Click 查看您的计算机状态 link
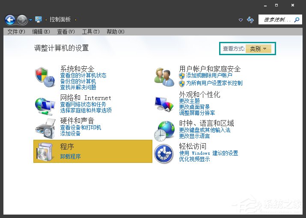This screenshot has height=218, width=306. tap(83, 75)
